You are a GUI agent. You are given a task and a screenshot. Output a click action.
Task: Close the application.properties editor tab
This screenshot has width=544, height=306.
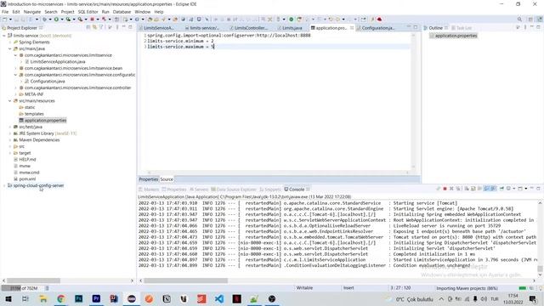coord(352,28)
